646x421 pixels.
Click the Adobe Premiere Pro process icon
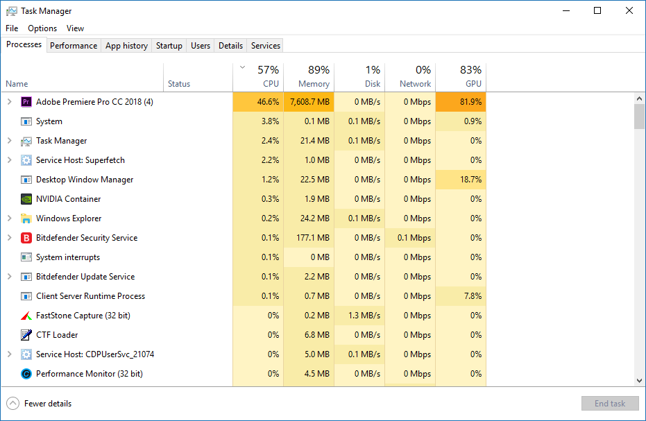point(26,102)
